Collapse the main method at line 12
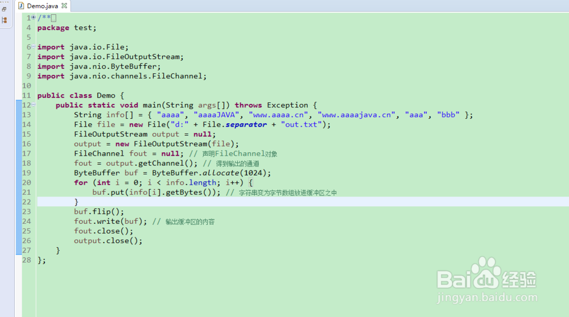The height and width of the screenshot is (317, 569). coord(34,105)
